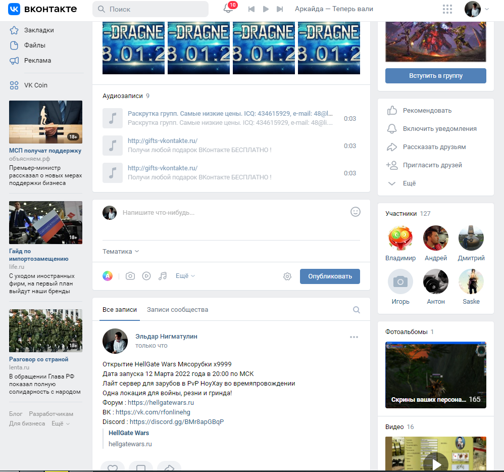Screen dimensions: 504x472
Task: Open member Антон's avatar
Action: 435,281
